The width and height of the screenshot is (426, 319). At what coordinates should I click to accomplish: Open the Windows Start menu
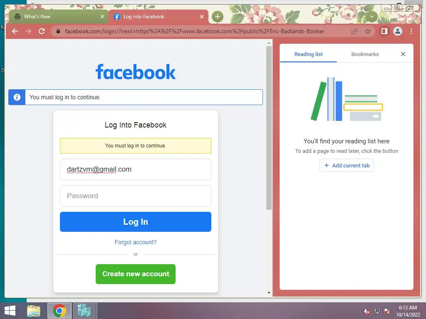(x=10, y=311)
